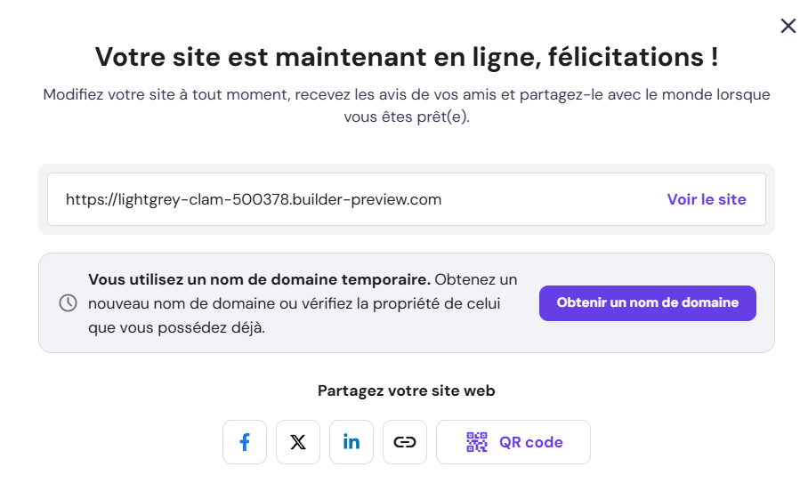Click the 'QR code' button label

click(x=531, y=442)
